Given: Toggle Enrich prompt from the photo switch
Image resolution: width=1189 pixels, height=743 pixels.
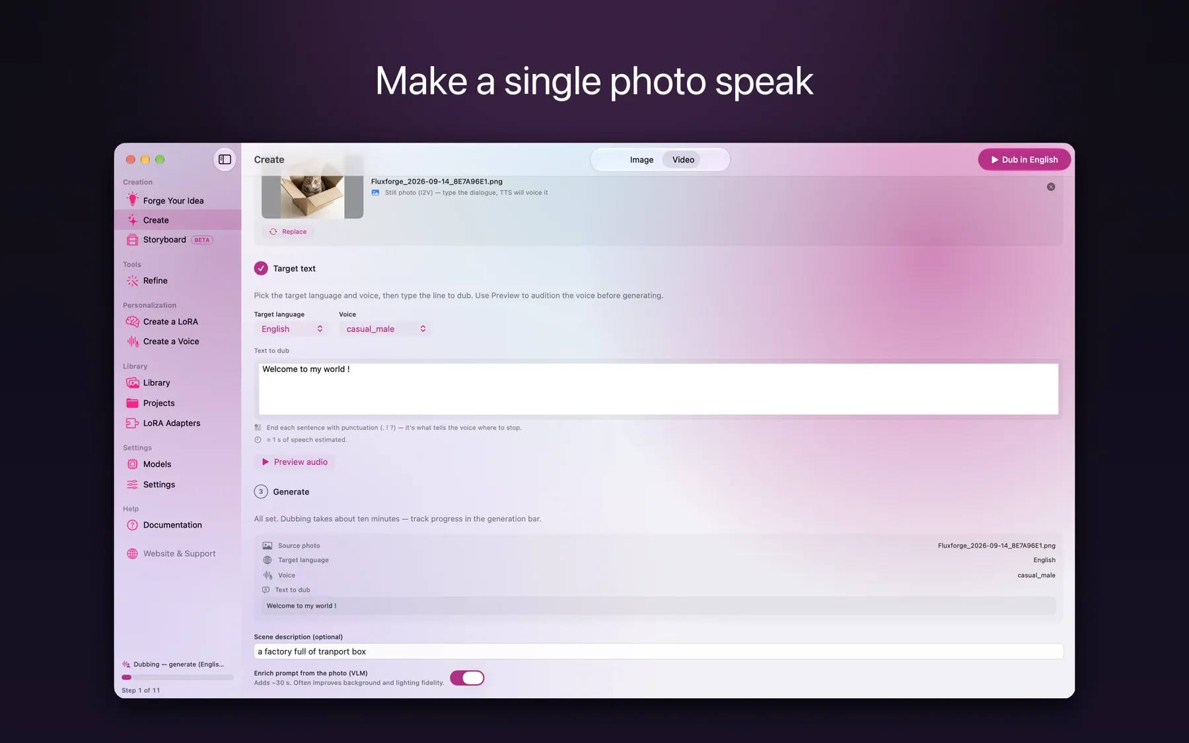Looking at the screenshot, I should point(467,678).
